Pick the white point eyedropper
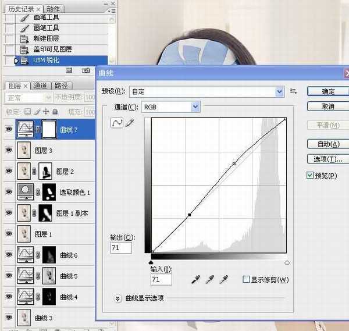The height and width of the screenshot is (331, 349). click(x=223, y=280)
